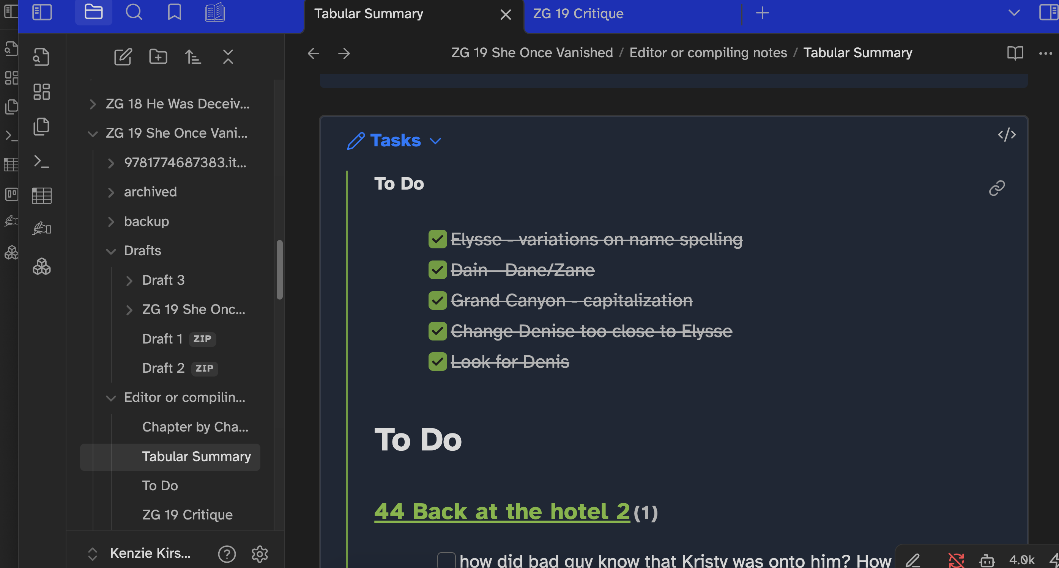Open the Tasks heading dropdown arrow
This screenshot has height=568, width=1059.
(436, 141)
